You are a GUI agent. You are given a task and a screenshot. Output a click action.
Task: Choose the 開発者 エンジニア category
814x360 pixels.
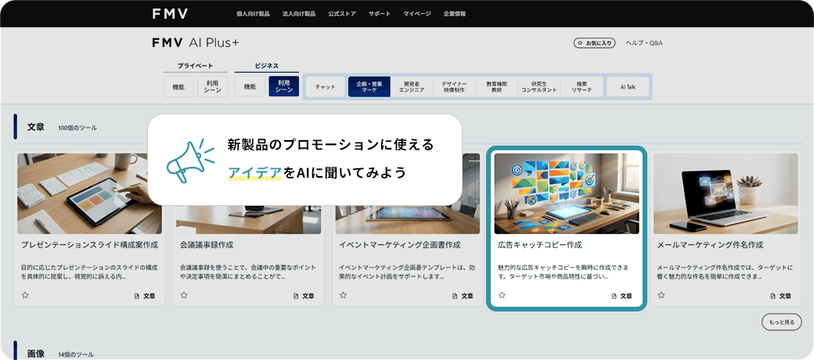pyautogui.click(x=412, y=87)
